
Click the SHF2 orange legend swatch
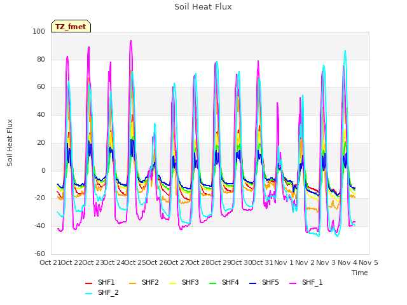tap(133, 283)
